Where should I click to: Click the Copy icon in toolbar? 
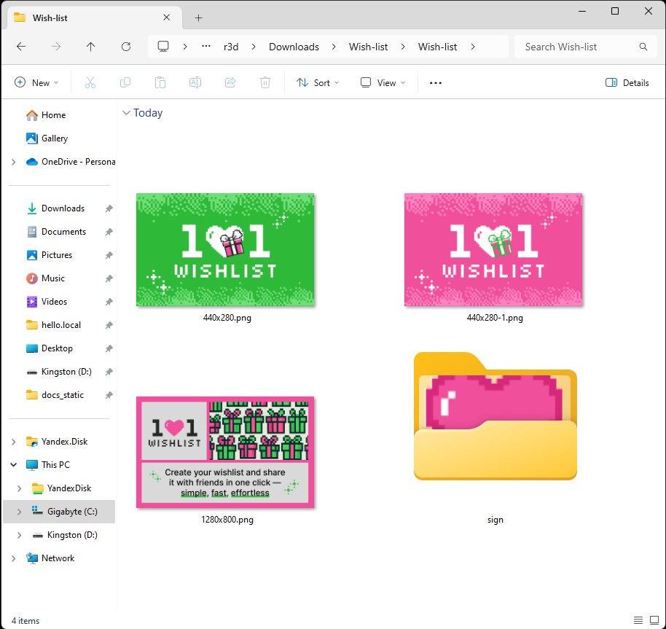125,83
